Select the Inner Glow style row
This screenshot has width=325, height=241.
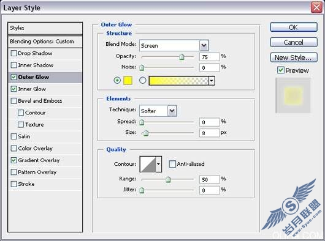pyautogui.click(x=45, y=89)
